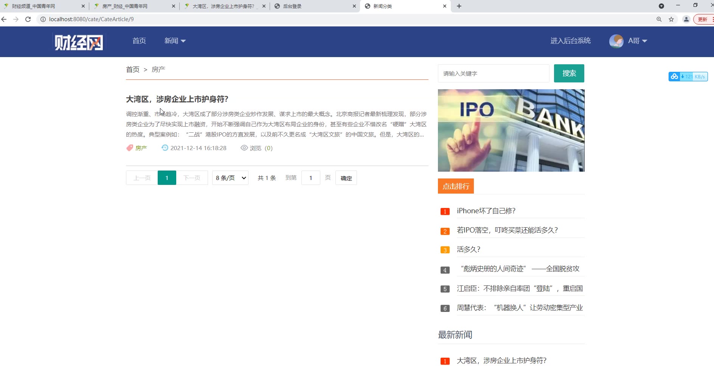This screenshot has height=366, width=714.
Task: Click the tab search dropdown icon
Action: pos(661,6)
